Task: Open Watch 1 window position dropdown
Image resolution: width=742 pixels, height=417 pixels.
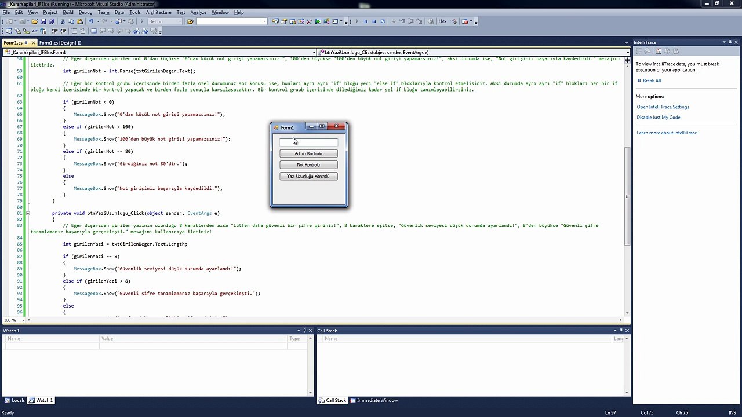Action: (298, 331)
